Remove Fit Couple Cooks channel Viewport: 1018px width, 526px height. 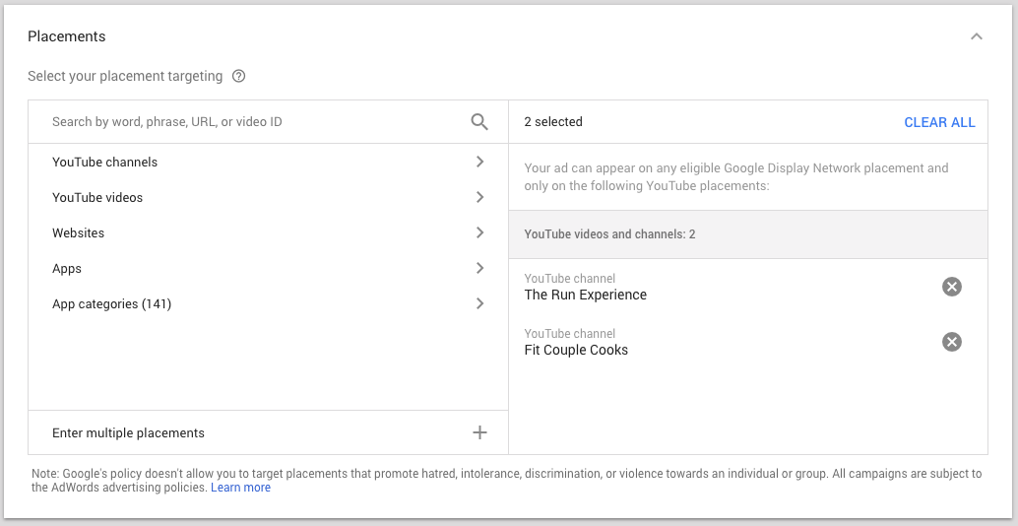(952, 342)
